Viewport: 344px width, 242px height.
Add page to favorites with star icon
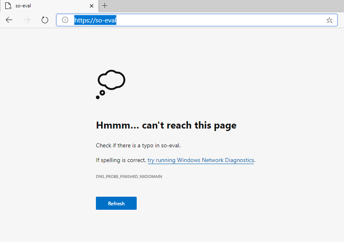coord(329,20)
